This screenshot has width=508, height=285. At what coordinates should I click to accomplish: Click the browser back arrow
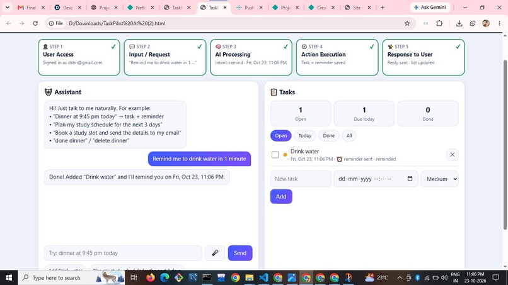tap(9, 23)
